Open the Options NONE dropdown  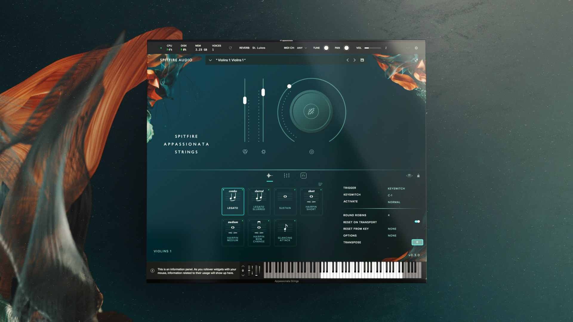pos(392,236)
